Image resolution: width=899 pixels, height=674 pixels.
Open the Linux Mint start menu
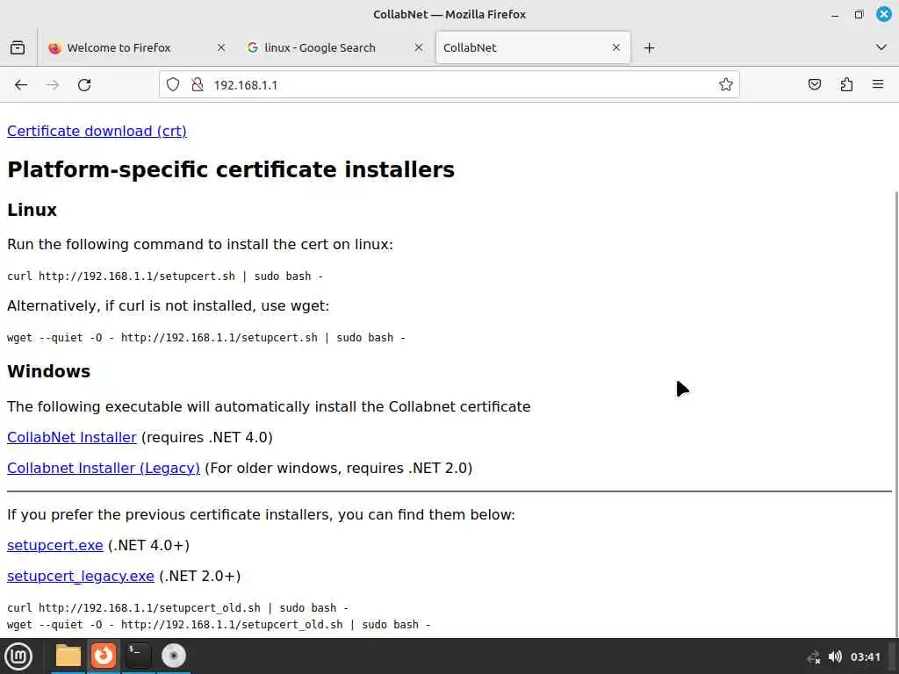(18, 656)
